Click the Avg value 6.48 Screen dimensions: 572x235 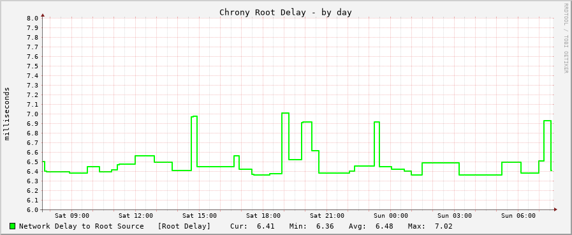pos(384,226)
